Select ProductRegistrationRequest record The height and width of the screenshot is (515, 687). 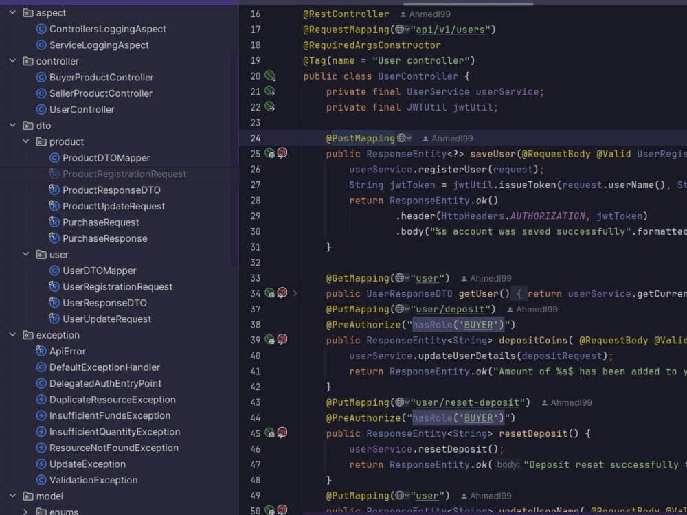[x=124, y=174]
